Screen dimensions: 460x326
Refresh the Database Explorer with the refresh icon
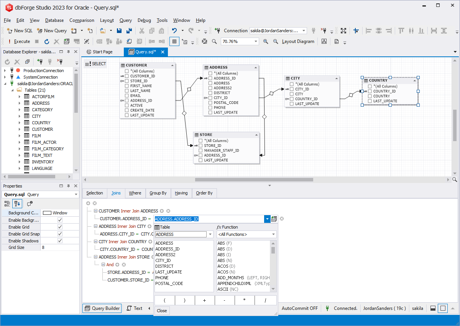click(7, 61)
